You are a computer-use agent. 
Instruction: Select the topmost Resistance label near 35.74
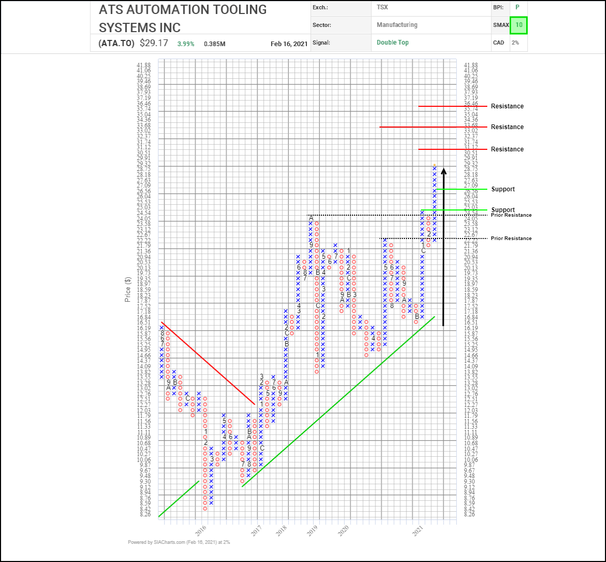(x=507, y=106)
